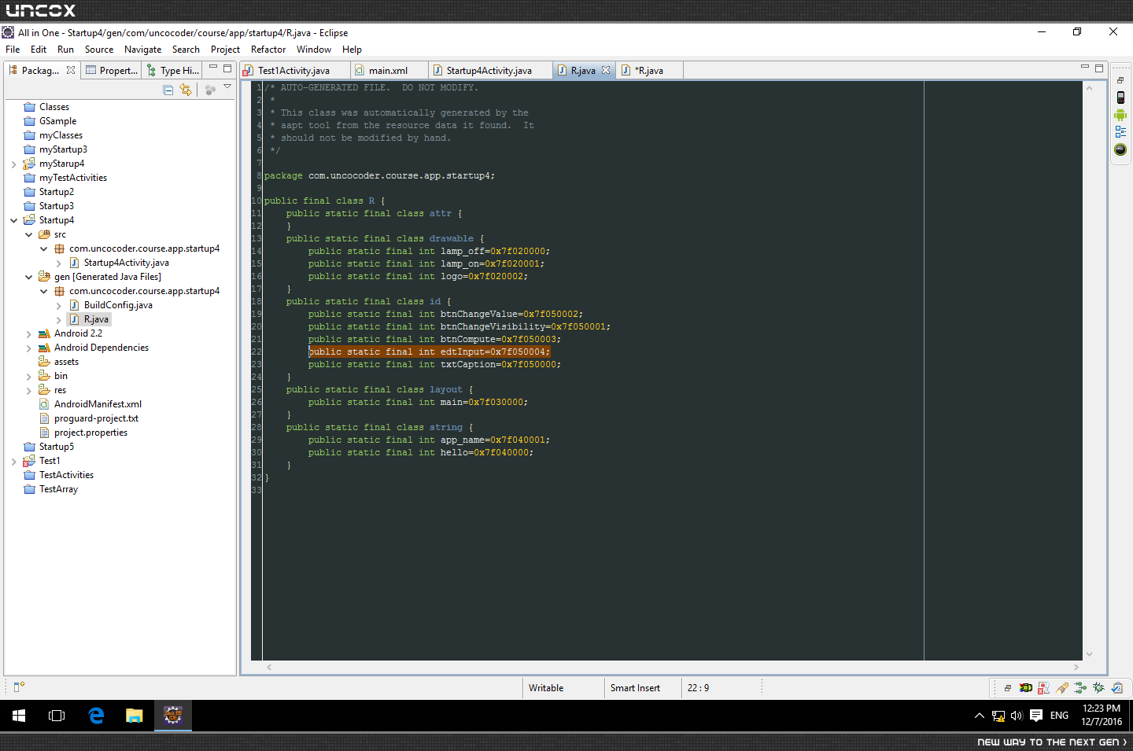The height and width of the screenshot is (751, 1133).
Task: Switch to the main.xml editor tab
Action: [388, 70]
